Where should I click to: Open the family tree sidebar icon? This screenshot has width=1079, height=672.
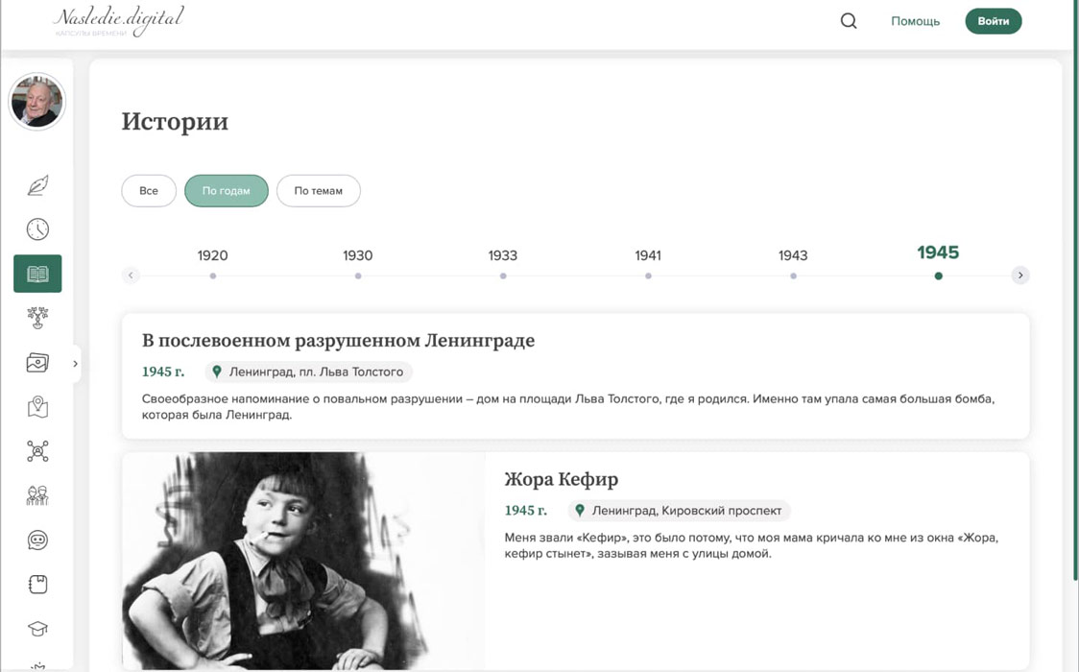tap(37, 318)
